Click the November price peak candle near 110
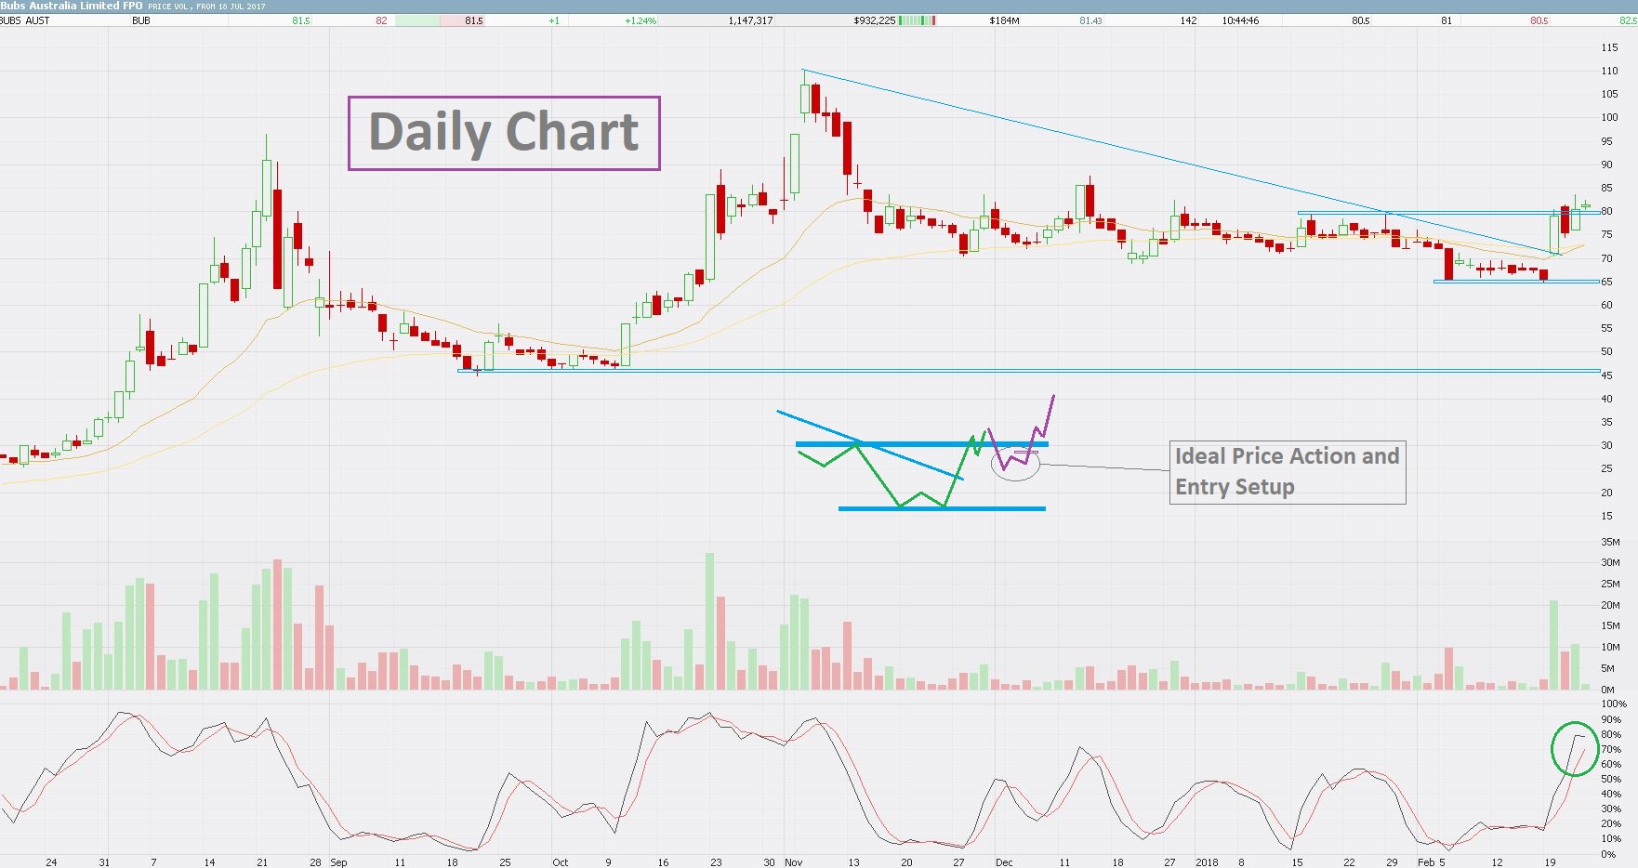1638x868 pixels. (x=804, y=96)
